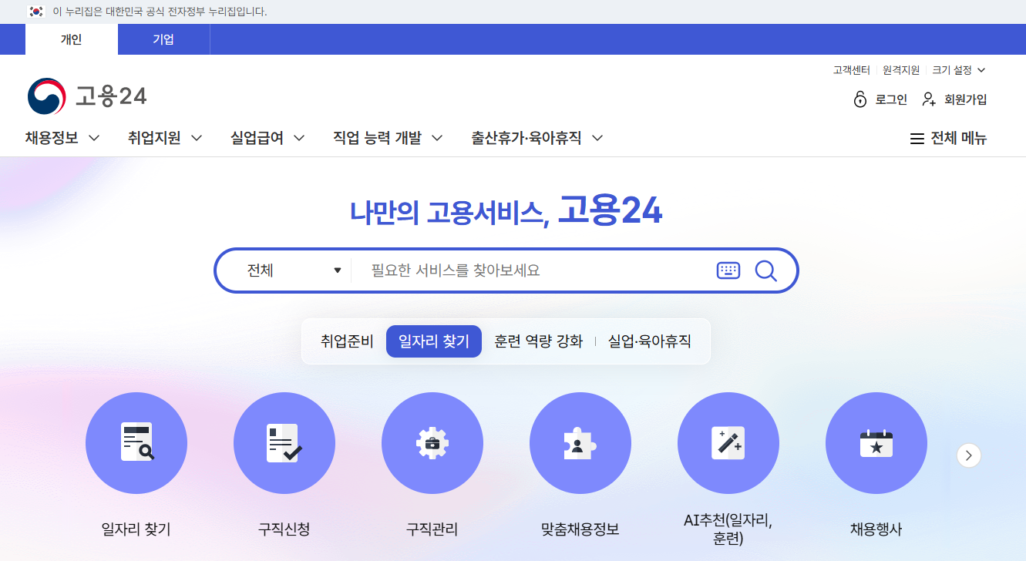
Task: Click the magnifier search icon
Action: (765, 270)
